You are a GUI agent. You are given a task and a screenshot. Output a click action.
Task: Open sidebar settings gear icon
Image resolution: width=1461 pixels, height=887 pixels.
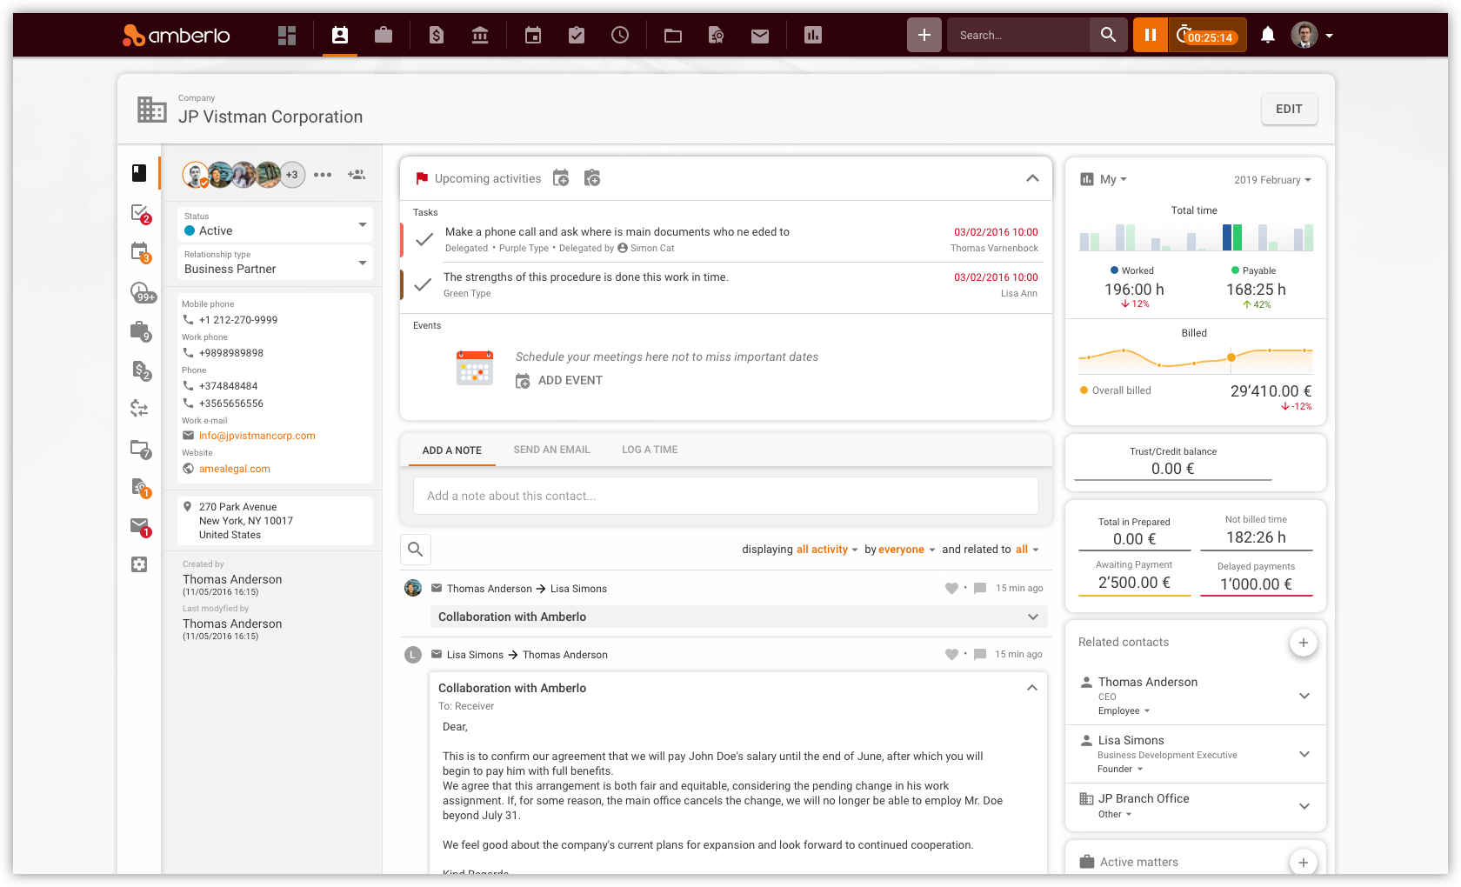tap(139, 564)
